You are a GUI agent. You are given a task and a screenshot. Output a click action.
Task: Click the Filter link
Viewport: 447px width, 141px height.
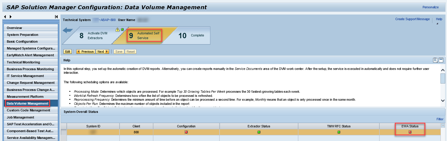[440, 119]
